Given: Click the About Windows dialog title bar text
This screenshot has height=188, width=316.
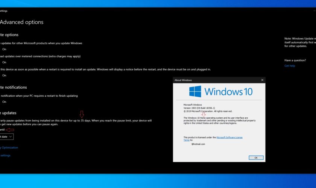Looking at the screenshot, I should [183, 80].
